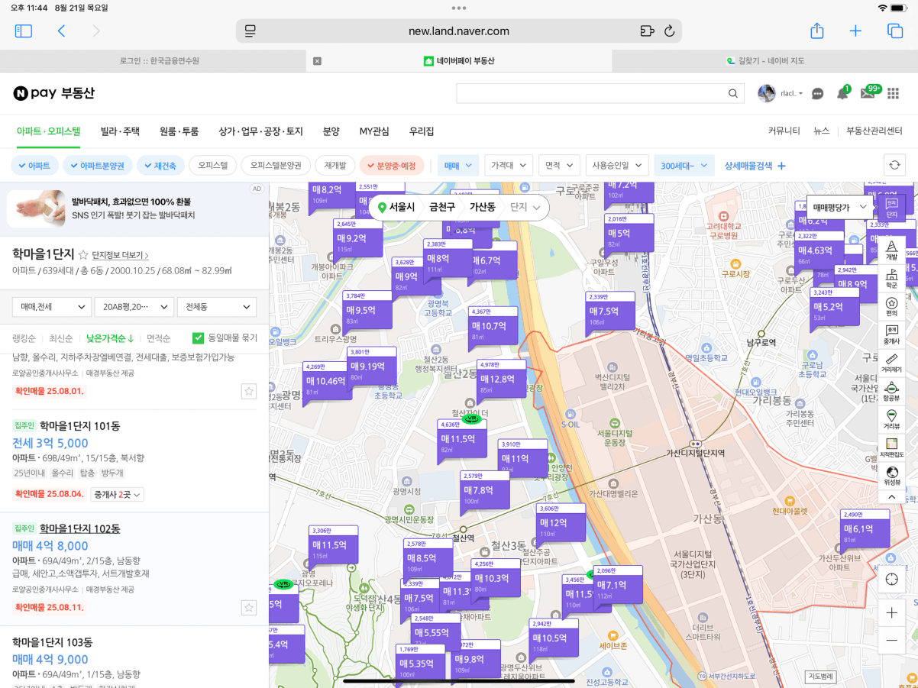Show 학군 school district layer
Viewport: 918px width, 688px height.
pyautogui.click(x=891, y=278)
